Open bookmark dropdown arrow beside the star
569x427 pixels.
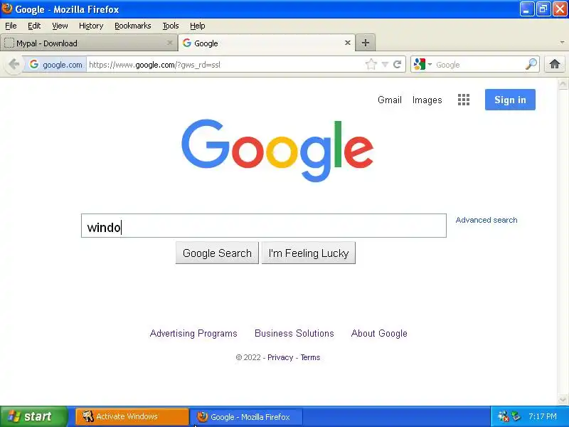[x=385, y=65]
